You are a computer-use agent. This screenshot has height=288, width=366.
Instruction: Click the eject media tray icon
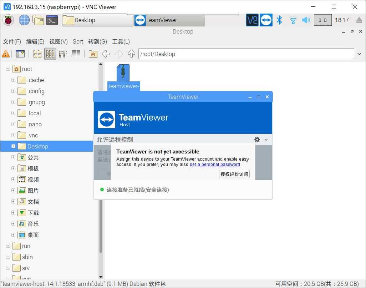point(359,20)
